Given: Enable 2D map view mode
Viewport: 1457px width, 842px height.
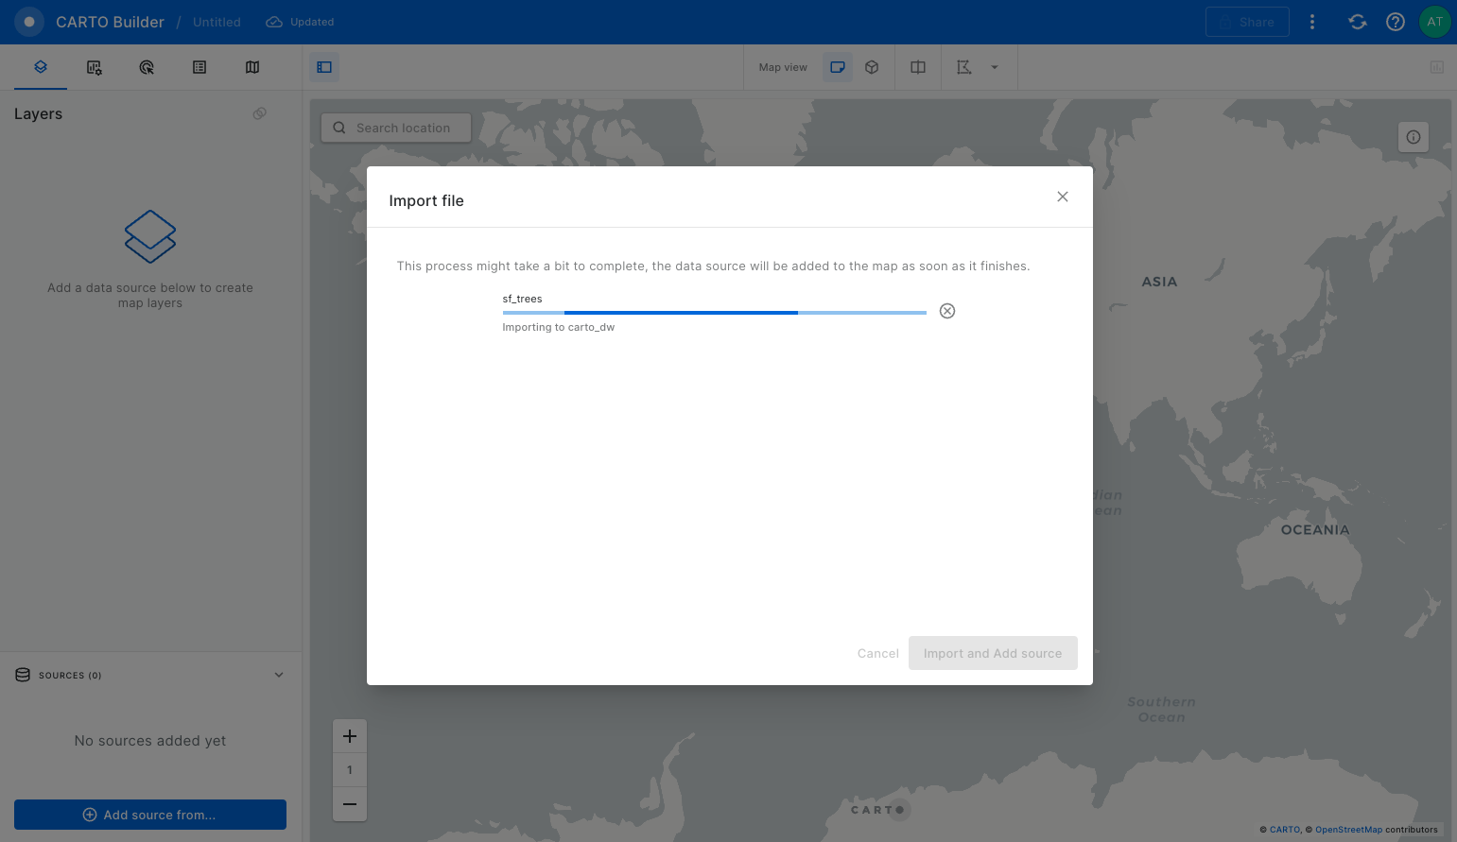Looking at the screenshot, I should click(837, 67).
